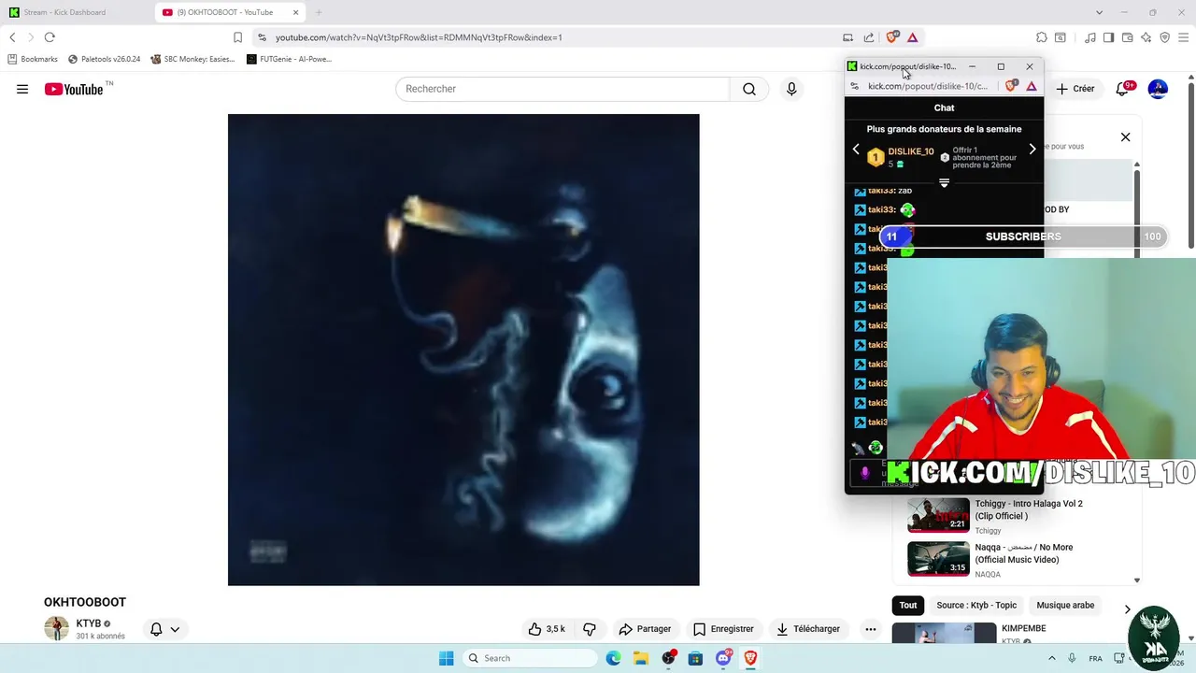Screen dimensions: 1196x673
Task: Click the main browser address bar URL
Action: [x=419, y=37]
